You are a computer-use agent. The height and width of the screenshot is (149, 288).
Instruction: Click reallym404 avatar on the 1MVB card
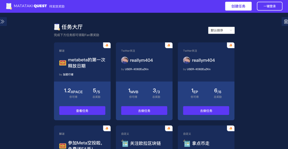coord(125,60)
